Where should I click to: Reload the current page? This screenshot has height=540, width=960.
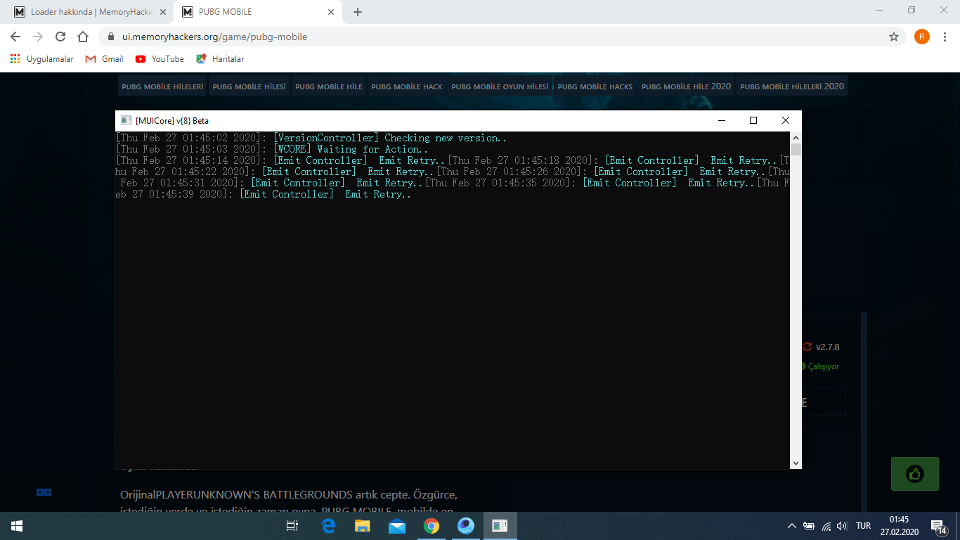[x=60, y=37]
